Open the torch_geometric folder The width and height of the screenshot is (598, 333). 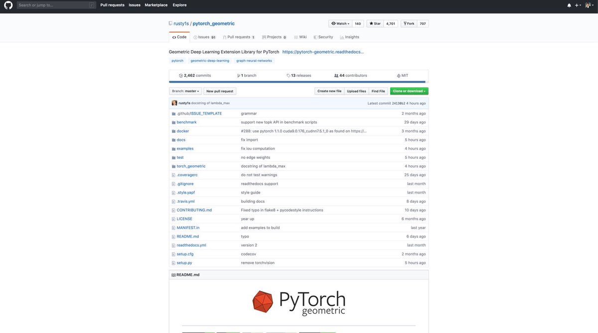tap(191, 166)
